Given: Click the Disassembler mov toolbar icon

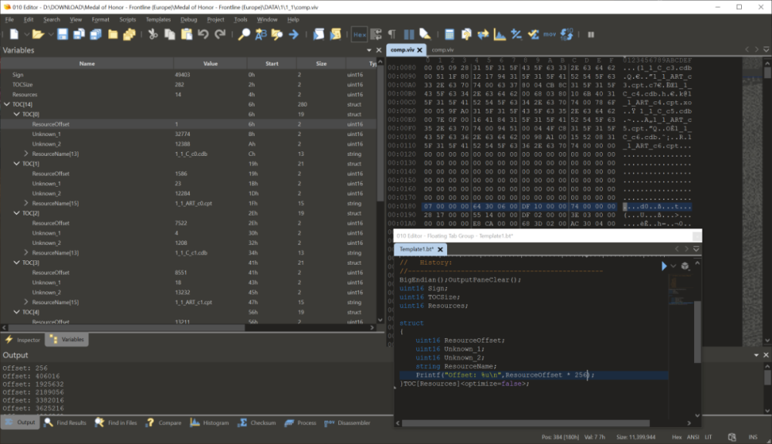Looking at the screenshot, I should point(550,34).
